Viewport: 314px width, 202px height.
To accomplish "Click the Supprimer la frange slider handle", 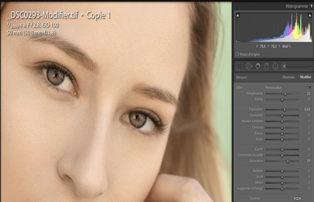I will coord(282,189).
